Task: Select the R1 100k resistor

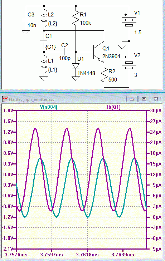Action: (76, 18)
